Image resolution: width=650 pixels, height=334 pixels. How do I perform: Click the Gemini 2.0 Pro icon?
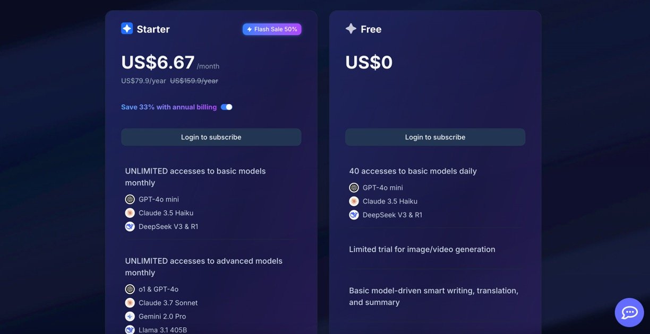coord(130,316)
